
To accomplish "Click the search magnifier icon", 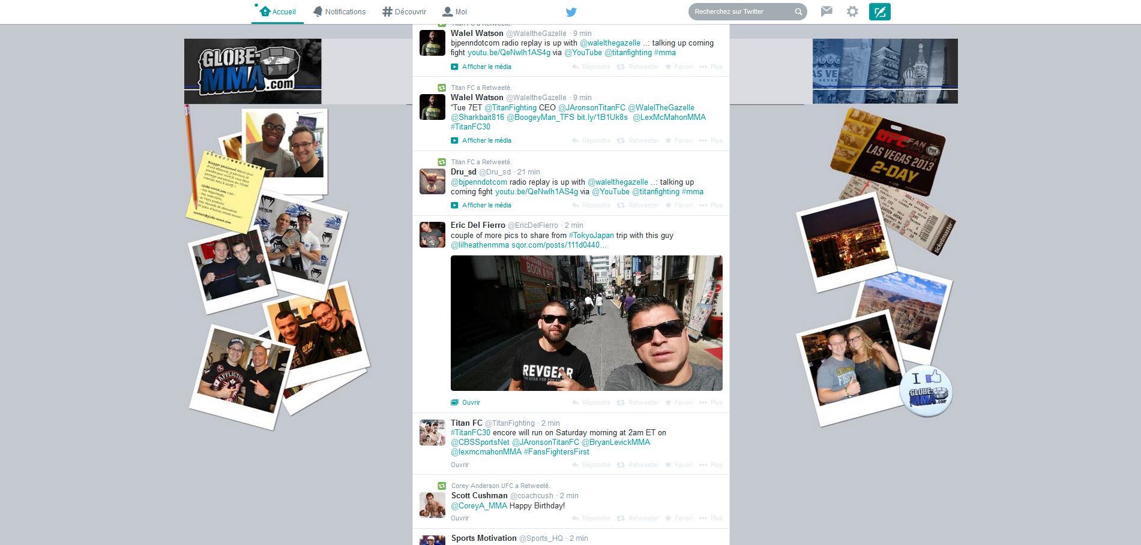I will 798,11.
